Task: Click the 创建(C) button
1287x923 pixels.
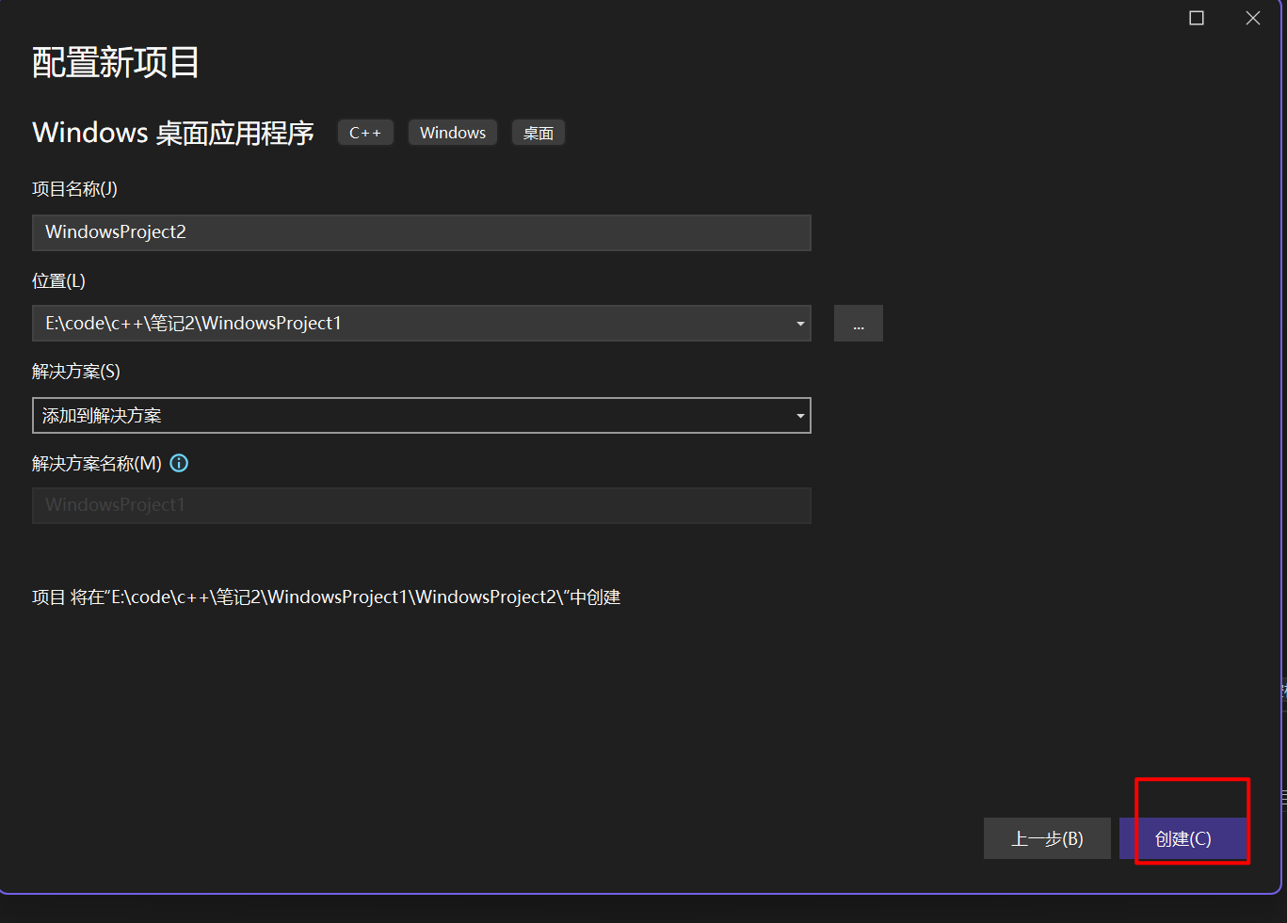Action: pos(1183,838)
